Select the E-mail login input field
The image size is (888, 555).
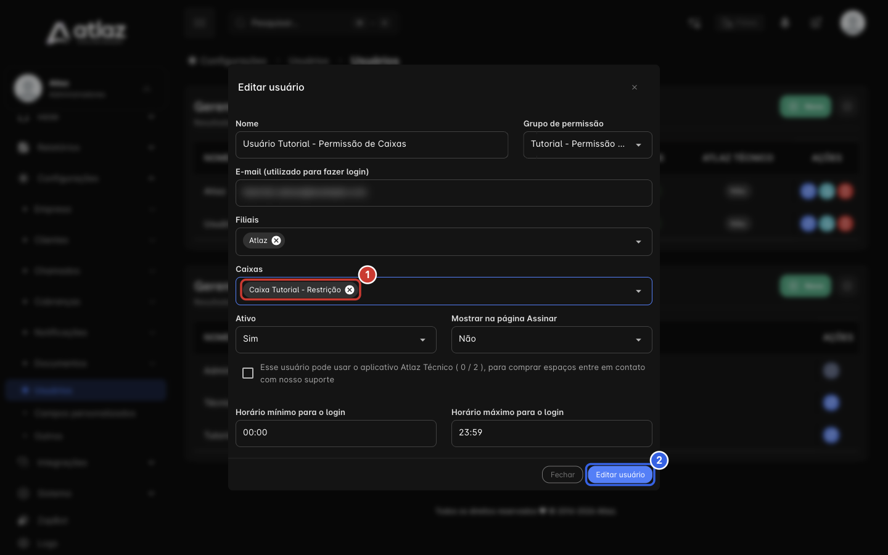[444, 193]
